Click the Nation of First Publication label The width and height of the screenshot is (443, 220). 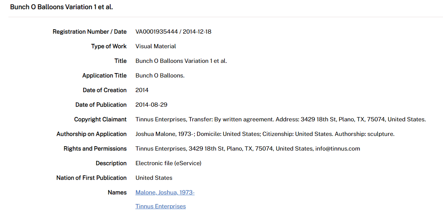(91, 178)
